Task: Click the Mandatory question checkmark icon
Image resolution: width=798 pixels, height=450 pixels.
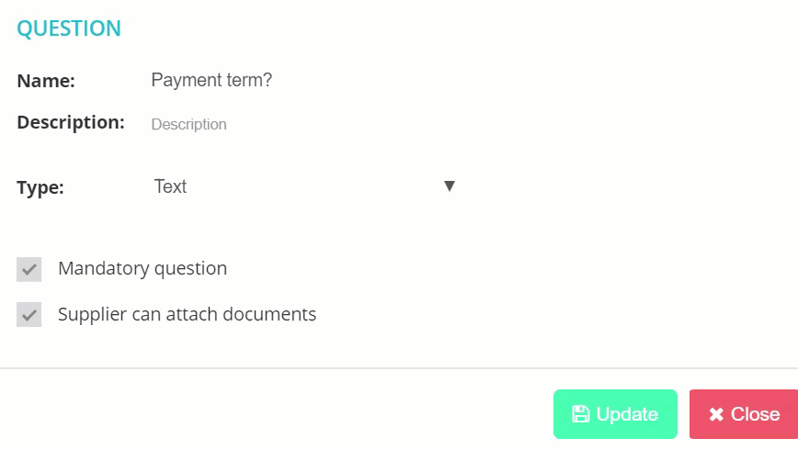Action: [x=29, y=269]
